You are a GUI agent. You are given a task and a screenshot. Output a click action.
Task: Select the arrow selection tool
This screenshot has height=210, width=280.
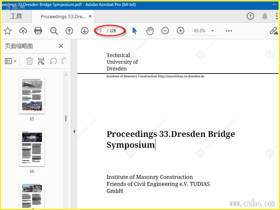point(135,31)
